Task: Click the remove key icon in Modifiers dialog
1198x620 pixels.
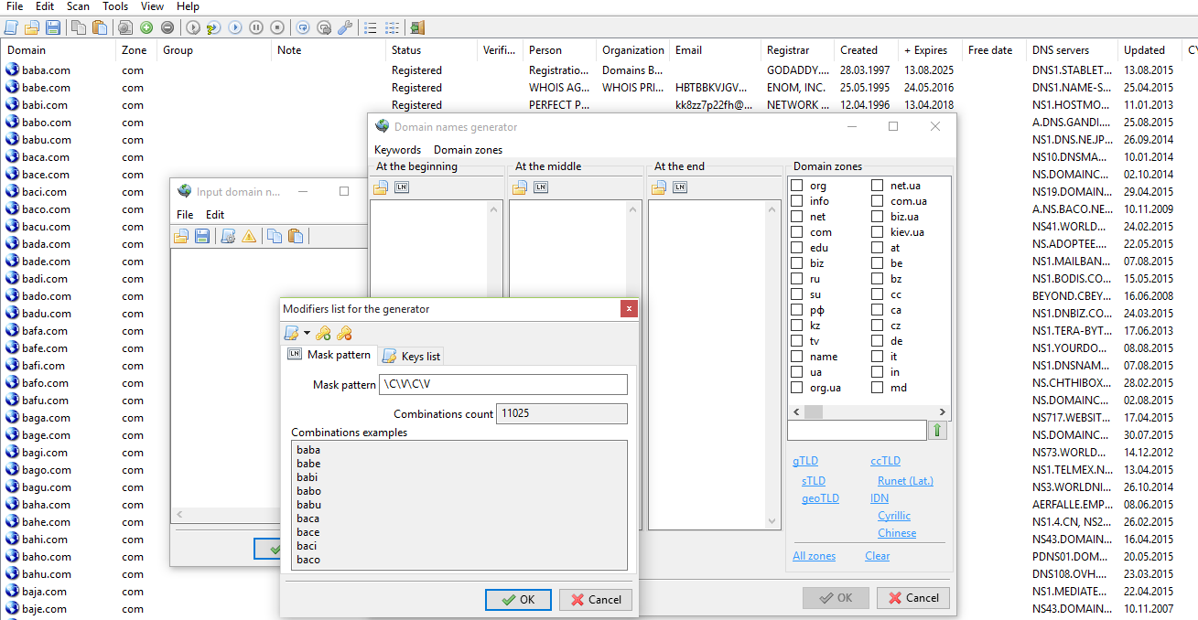Action: (x=344, y=334)
